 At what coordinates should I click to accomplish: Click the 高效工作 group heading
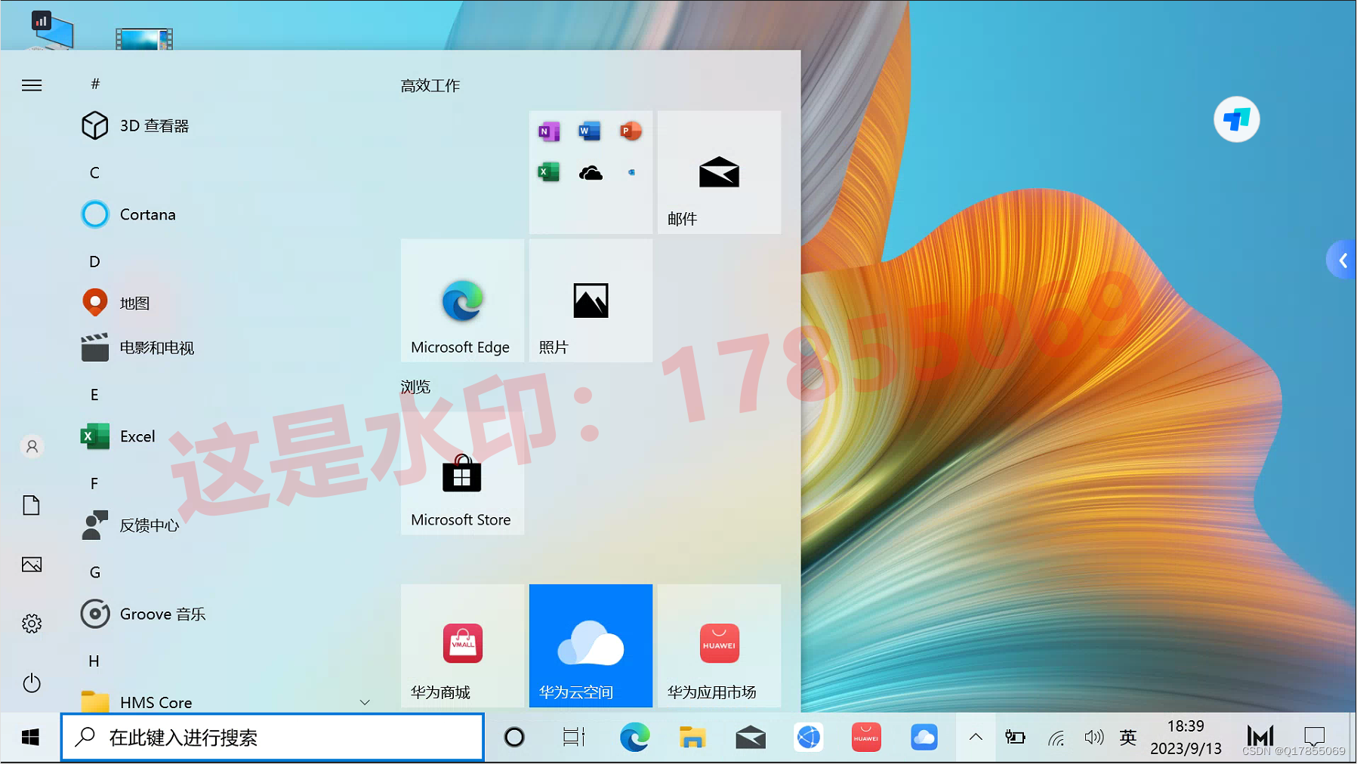(430, 85)
